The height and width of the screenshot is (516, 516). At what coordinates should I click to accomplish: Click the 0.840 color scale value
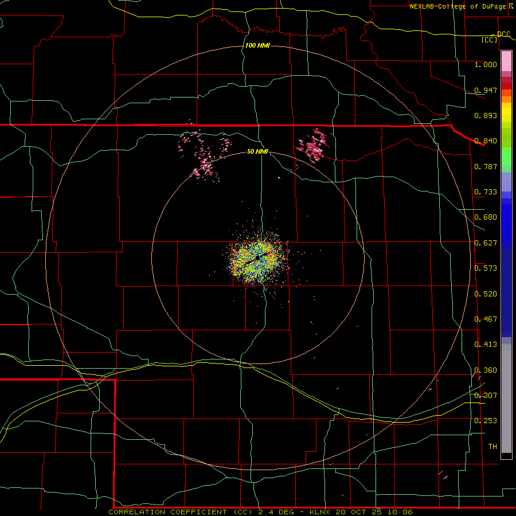point(486,141)
